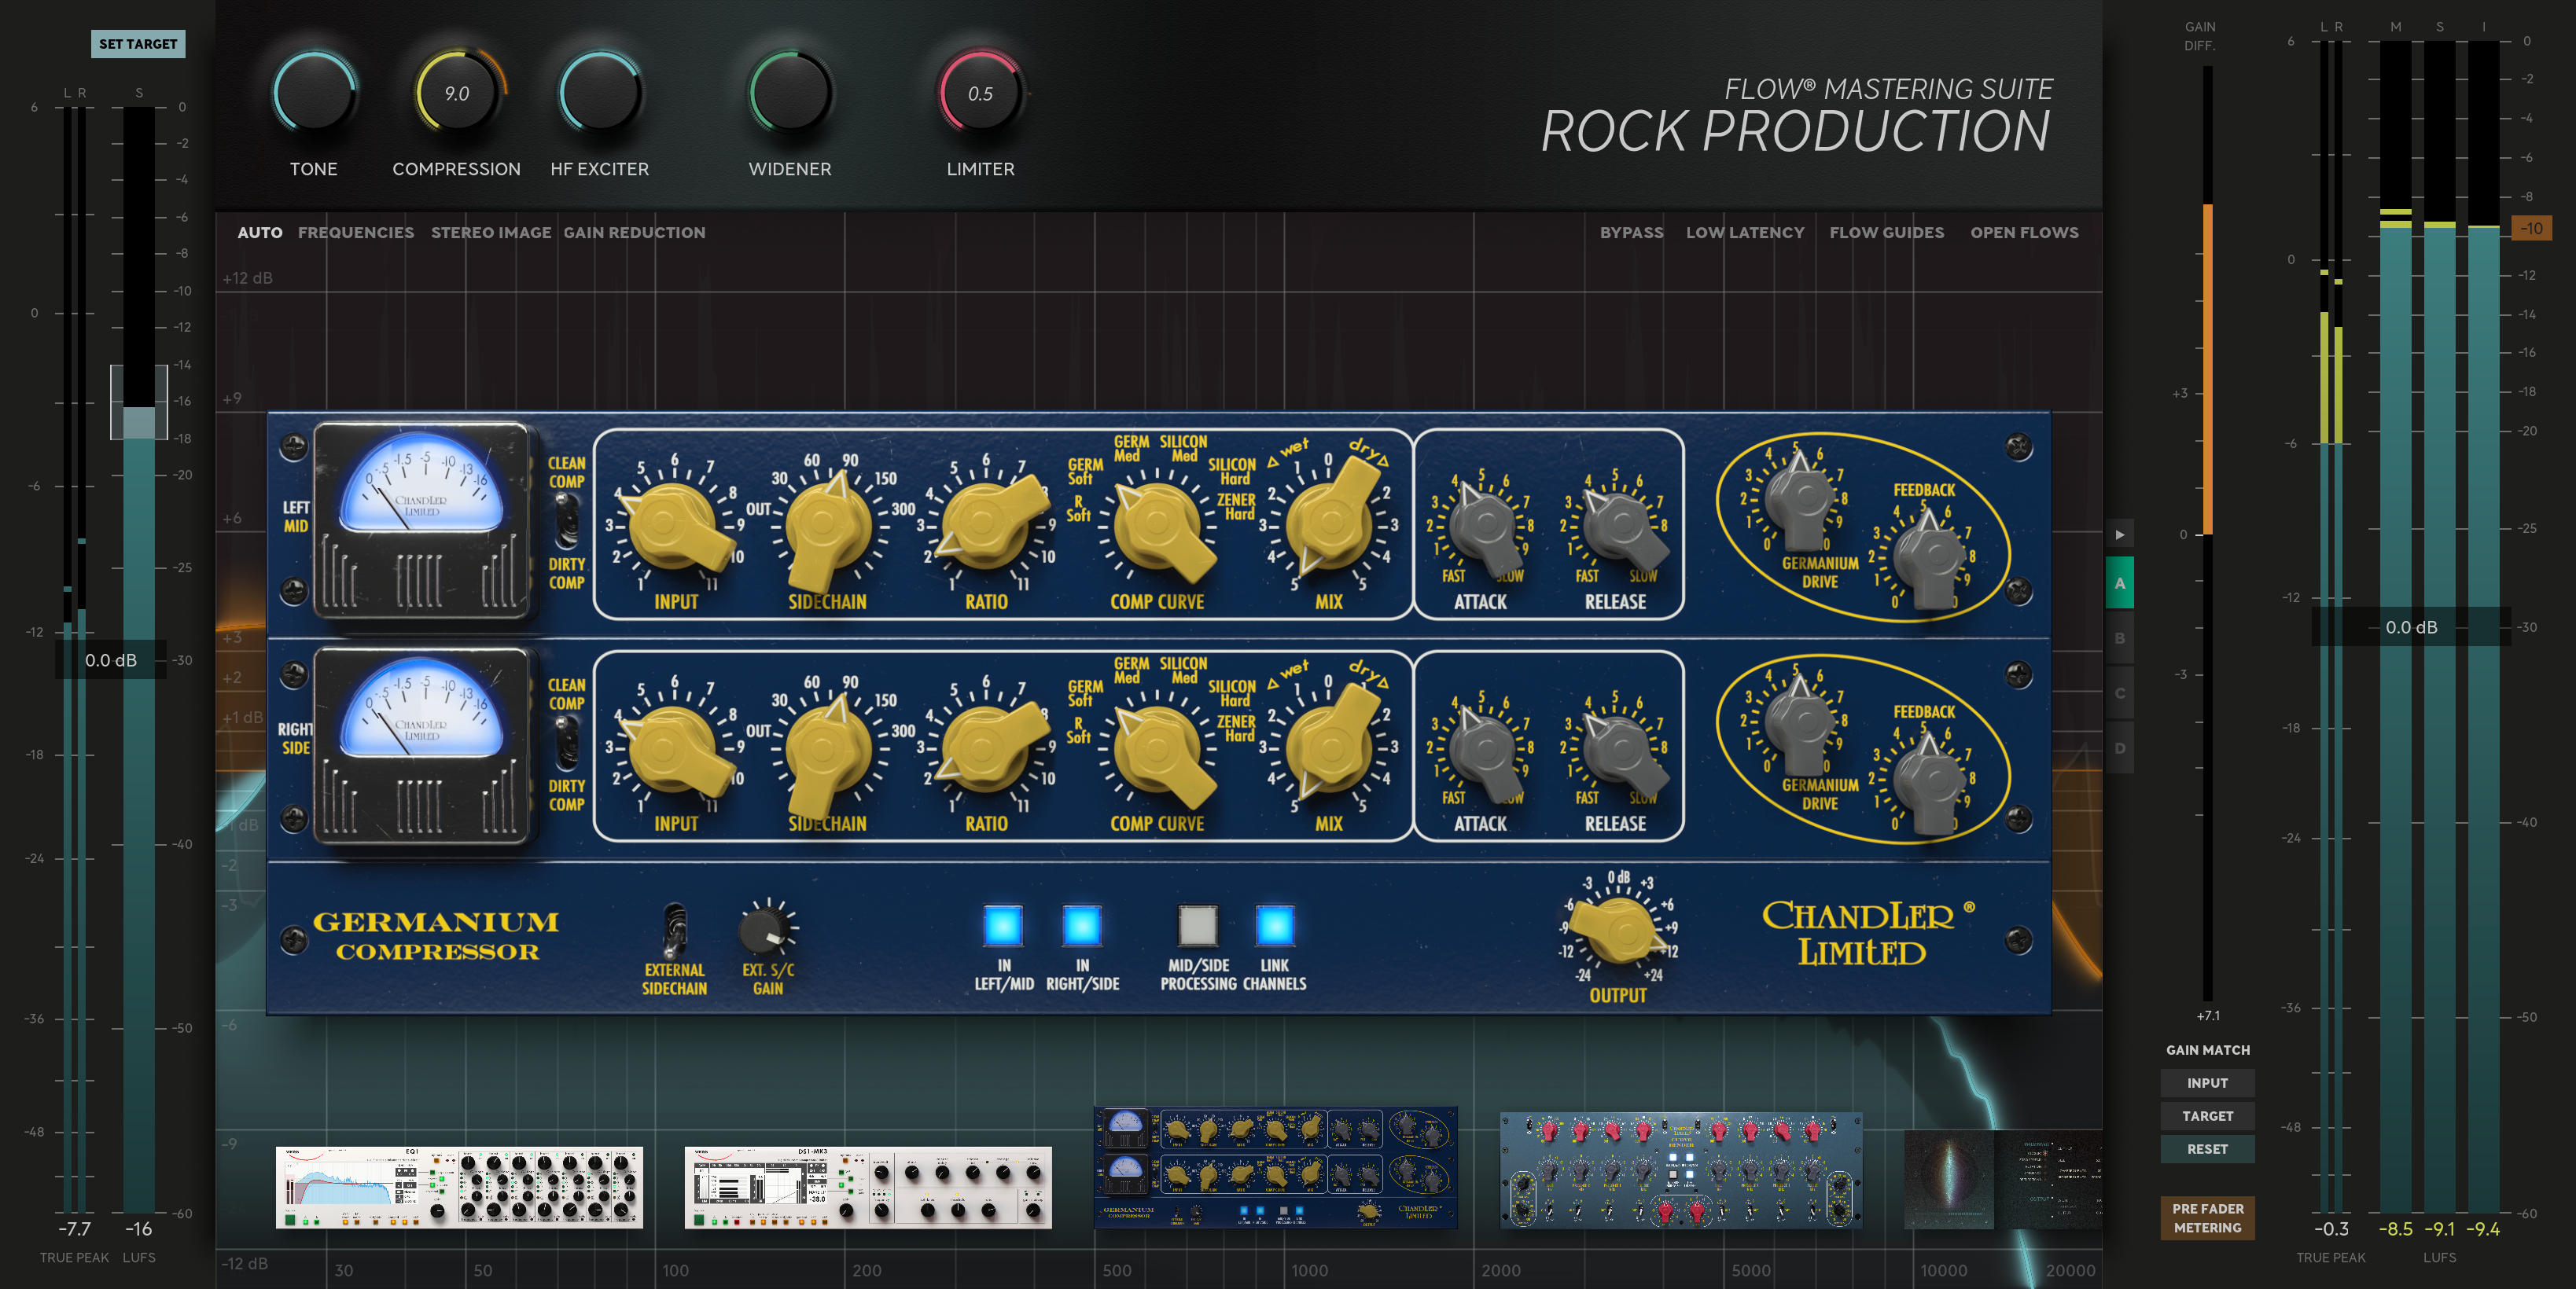Toggle PRE FADER METERING
The width and height of the screenshot is (2576, 1289).
coord(2208,1218)
